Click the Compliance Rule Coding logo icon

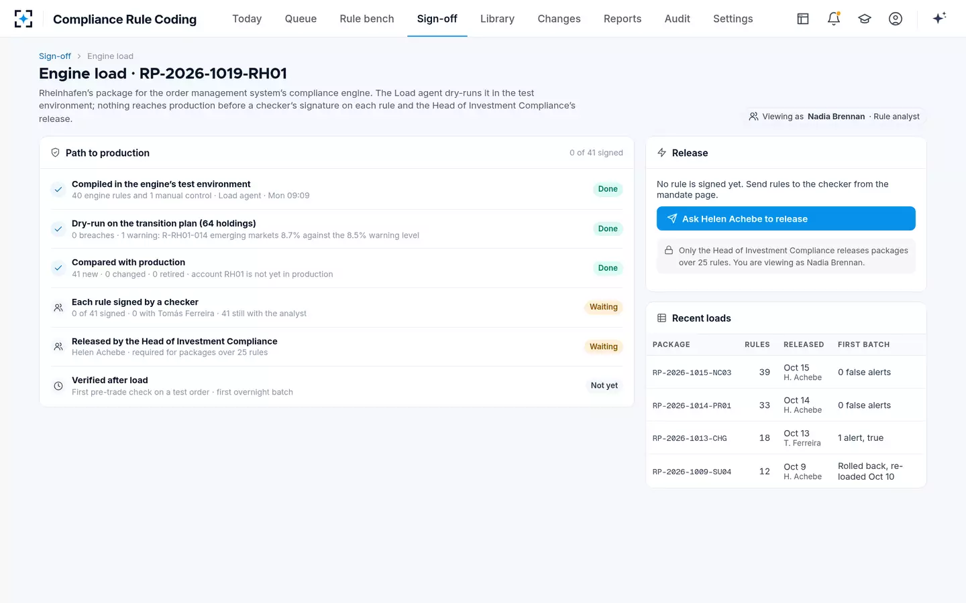click(x=23, y=19)
